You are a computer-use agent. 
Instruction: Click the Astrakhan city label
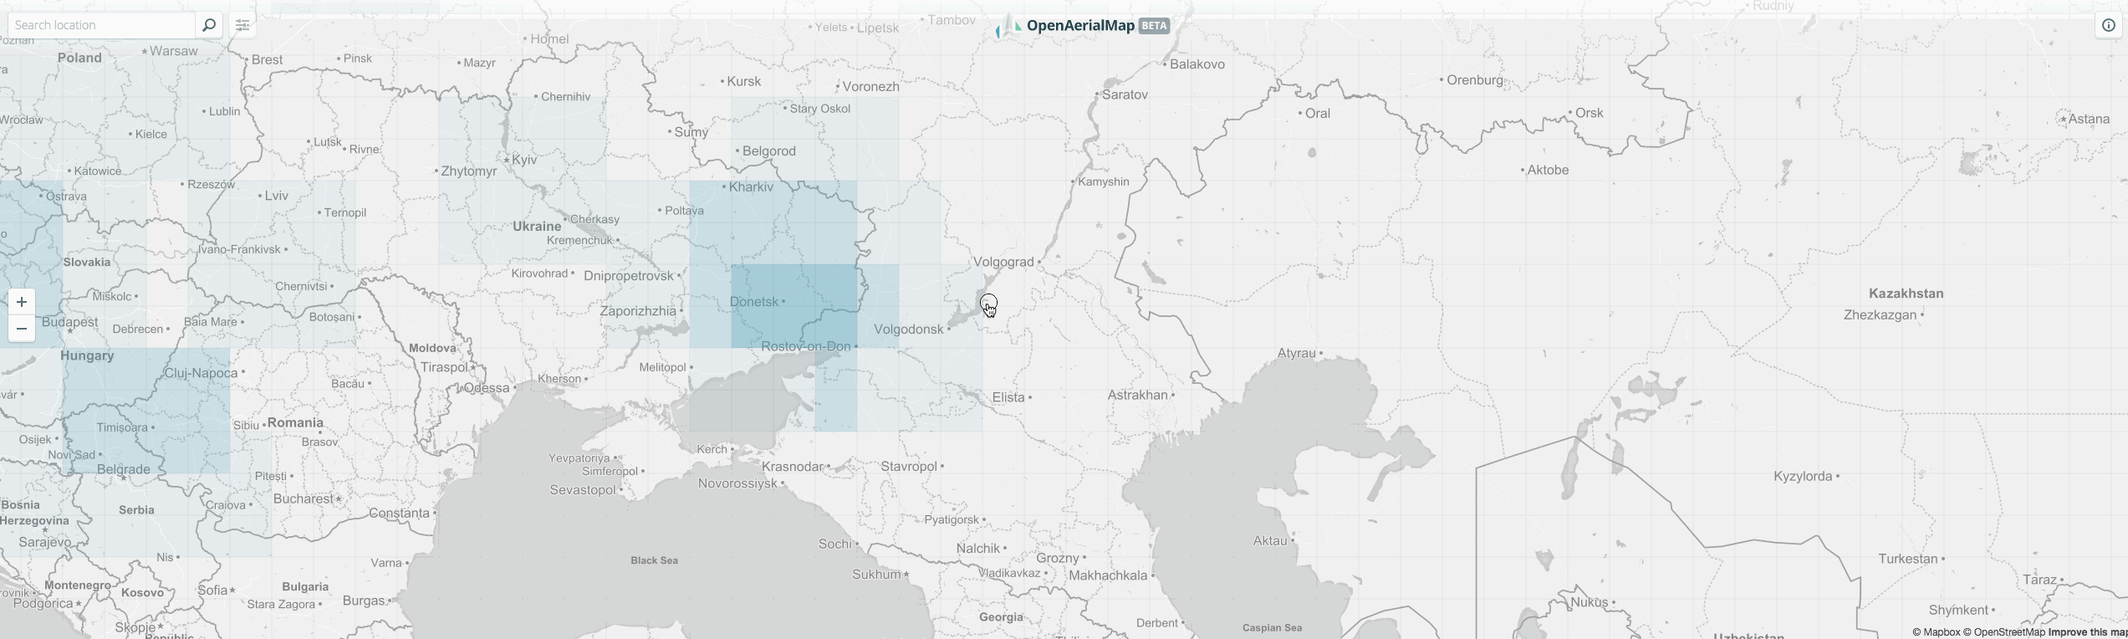pos(1137,395)
